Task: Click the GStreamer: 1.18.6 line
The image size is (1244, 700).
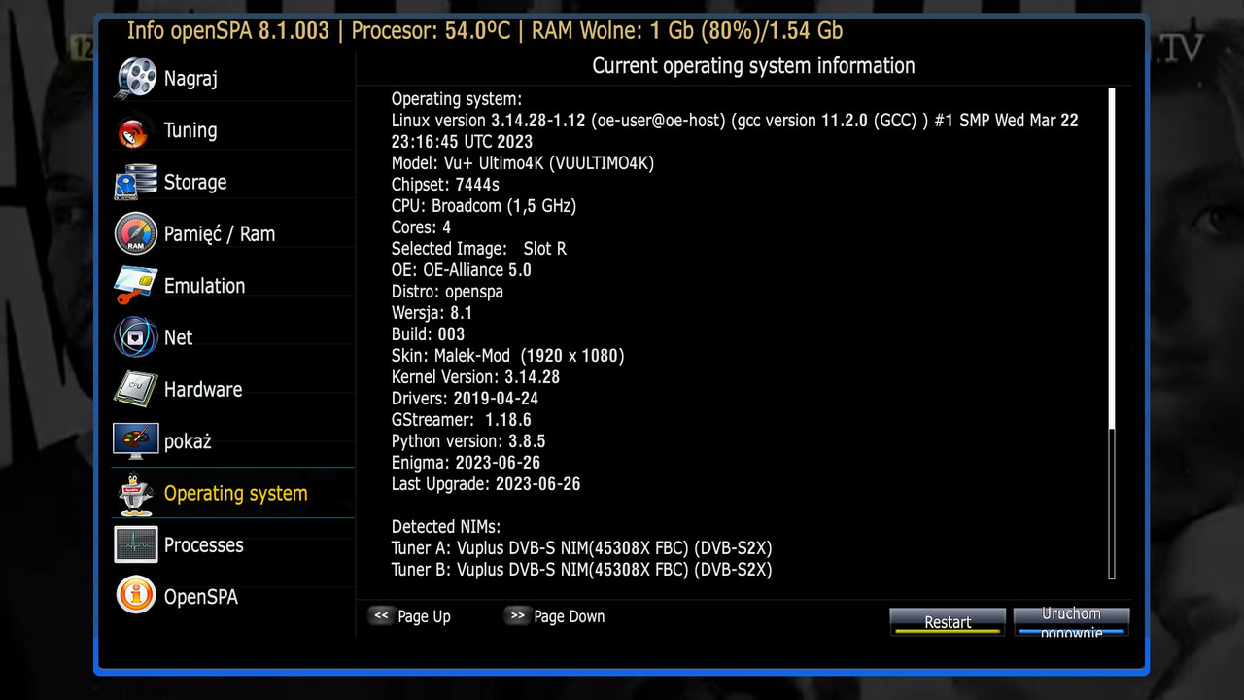Action: click(x=461, y=419)
